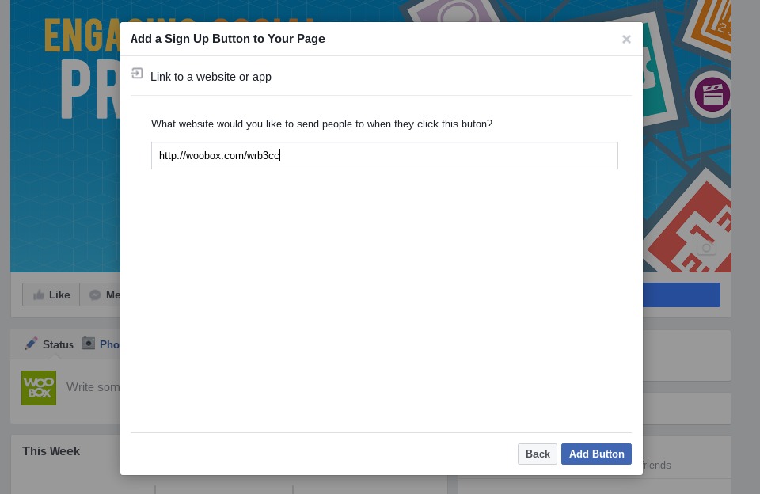
Task: Click the blue call-to-action button behind dialog
Action: [x=682, y=294]
